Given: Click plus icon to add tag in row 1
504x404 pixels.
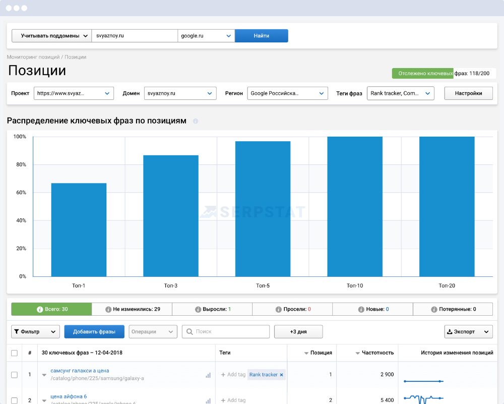Looking at the screenshot, I should [x=223, y=375].
